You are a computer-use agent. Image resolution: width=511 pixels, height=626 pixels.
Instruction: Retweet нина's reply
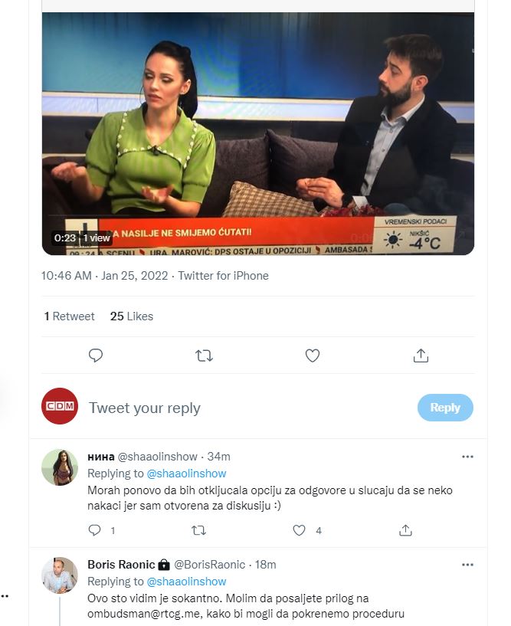(199, 530)
